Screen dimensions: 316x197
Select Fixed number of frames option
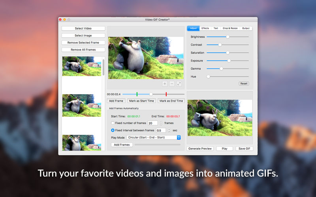(113, 123)
